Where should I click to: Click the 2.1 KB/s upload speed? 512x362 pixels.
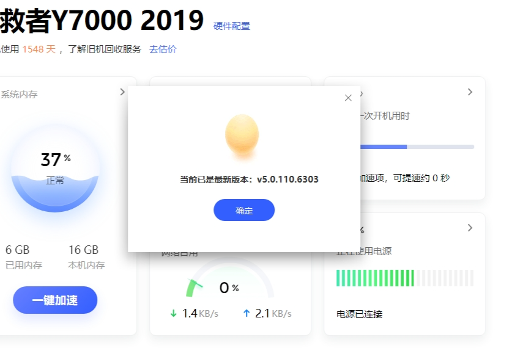pos(273,313)
